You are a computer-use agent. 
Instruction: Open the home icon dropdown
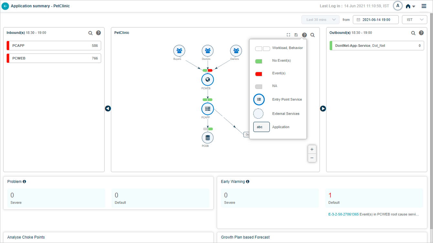point(410,6)
